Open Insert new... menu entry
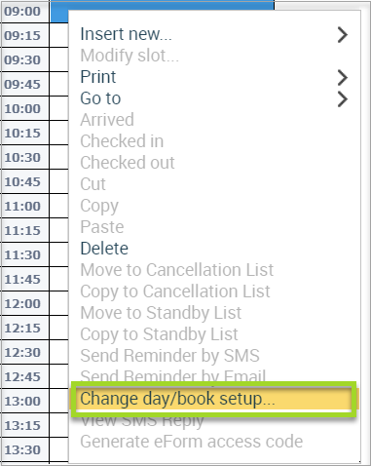371x466 pixels. click(126, 34)
